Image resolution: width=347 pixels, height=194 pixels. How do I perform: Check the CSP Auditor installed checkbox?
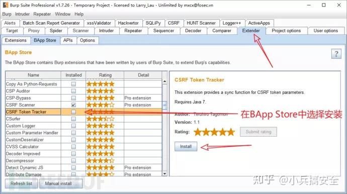pyautogui.click(x=73, y=91)
